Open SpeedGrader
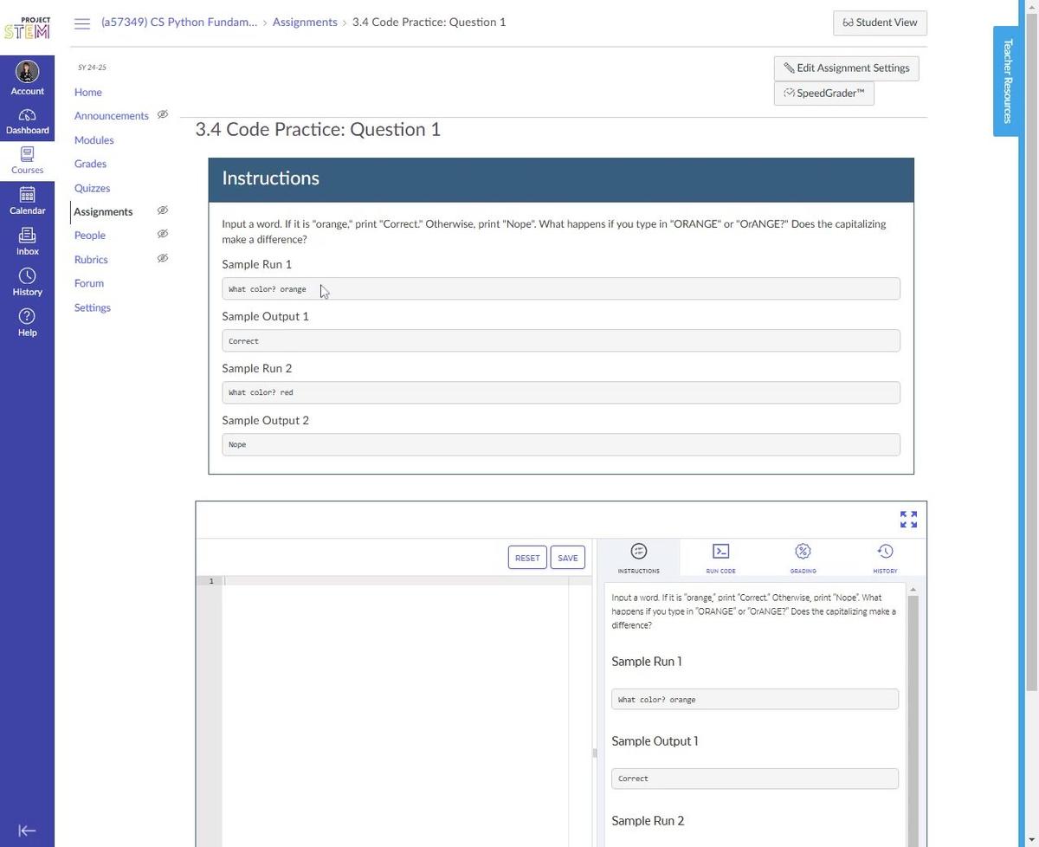The width and height of the screenshot is (1039, 847). [823, 94]
